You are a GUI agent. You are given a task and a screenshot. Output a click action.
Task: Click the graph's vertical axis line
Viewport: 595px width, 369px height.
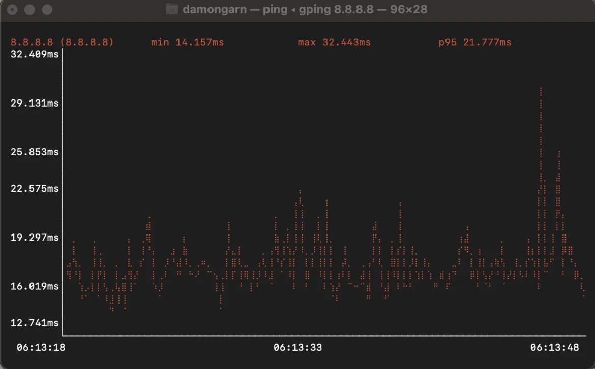pyautogui.click(x=63, y=193)
